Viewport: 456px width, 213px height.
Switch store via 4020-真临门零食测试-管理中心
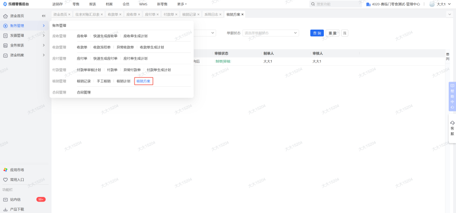tap(396, 5)
